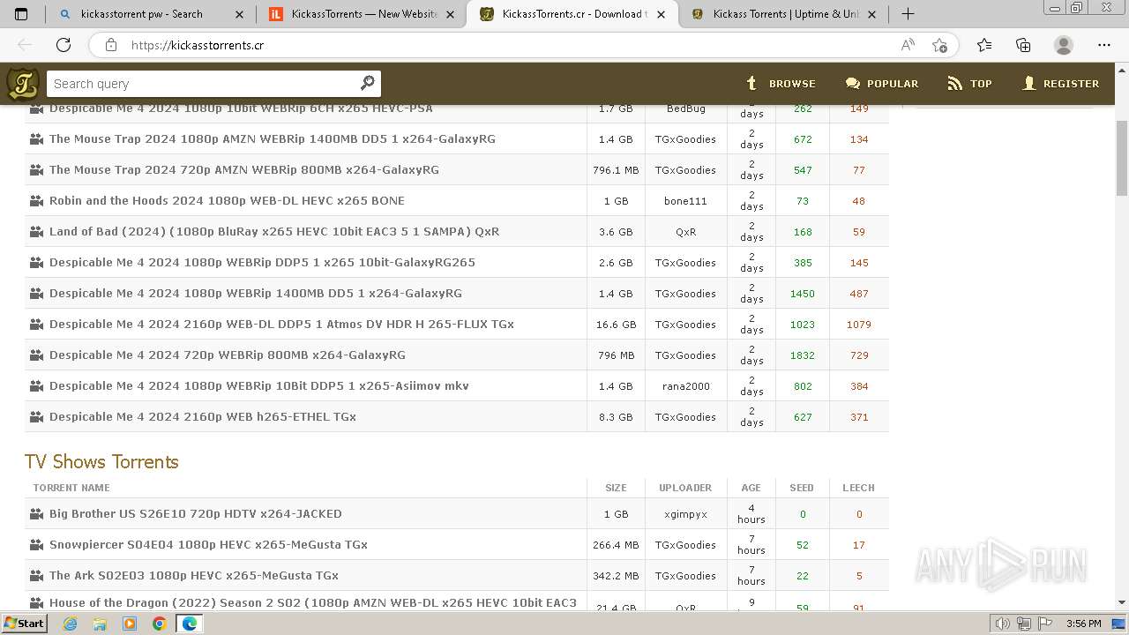This screenshot has width=1129, height=635.
Task: Click movie icon beside The Ark S02E03
Action: [x=36, y=576]
